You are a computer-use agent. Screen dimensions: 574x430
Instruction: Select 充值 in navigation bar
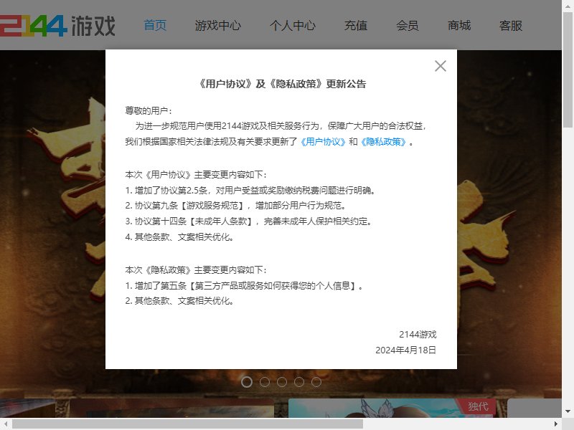356,25
